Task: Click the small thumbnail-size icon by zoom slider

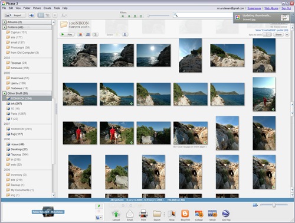Action: pos(255,205)
